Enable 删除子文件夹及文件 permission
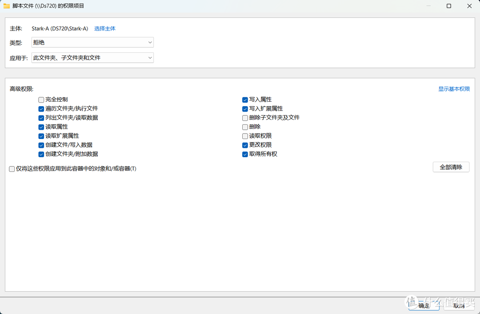This screenshot has height=314, width=480. click(245, 118)
